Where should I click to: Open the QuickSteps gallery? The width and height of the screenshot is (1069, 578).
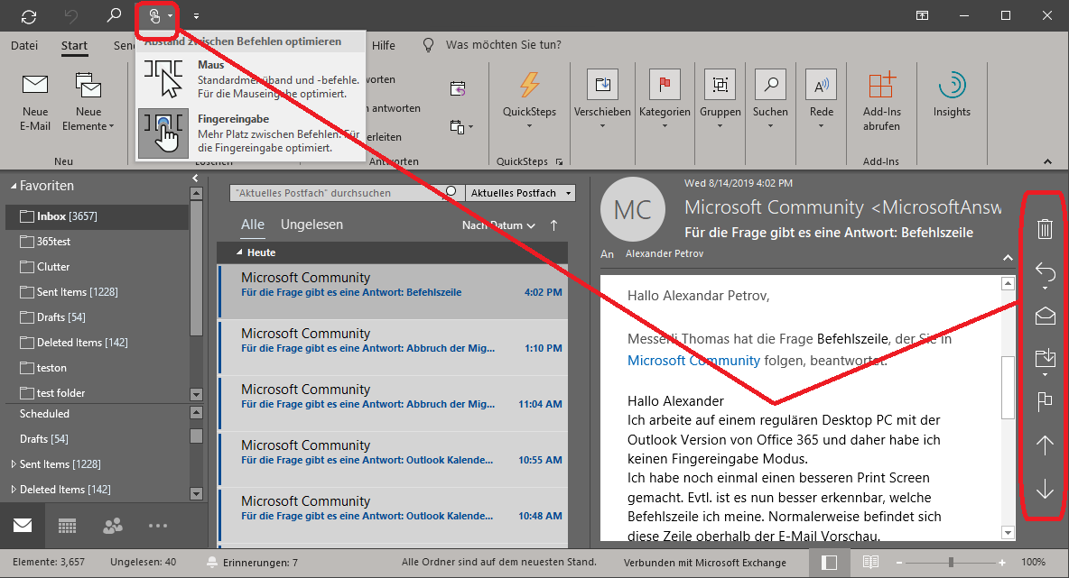(x=529, y=100)
